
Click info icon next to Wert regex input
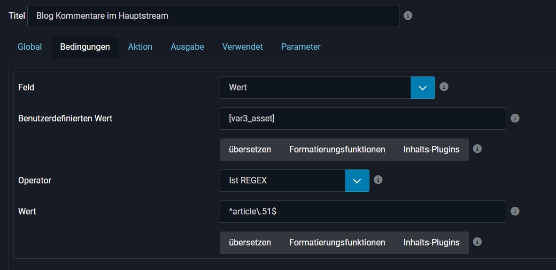(x=515, y=211)
